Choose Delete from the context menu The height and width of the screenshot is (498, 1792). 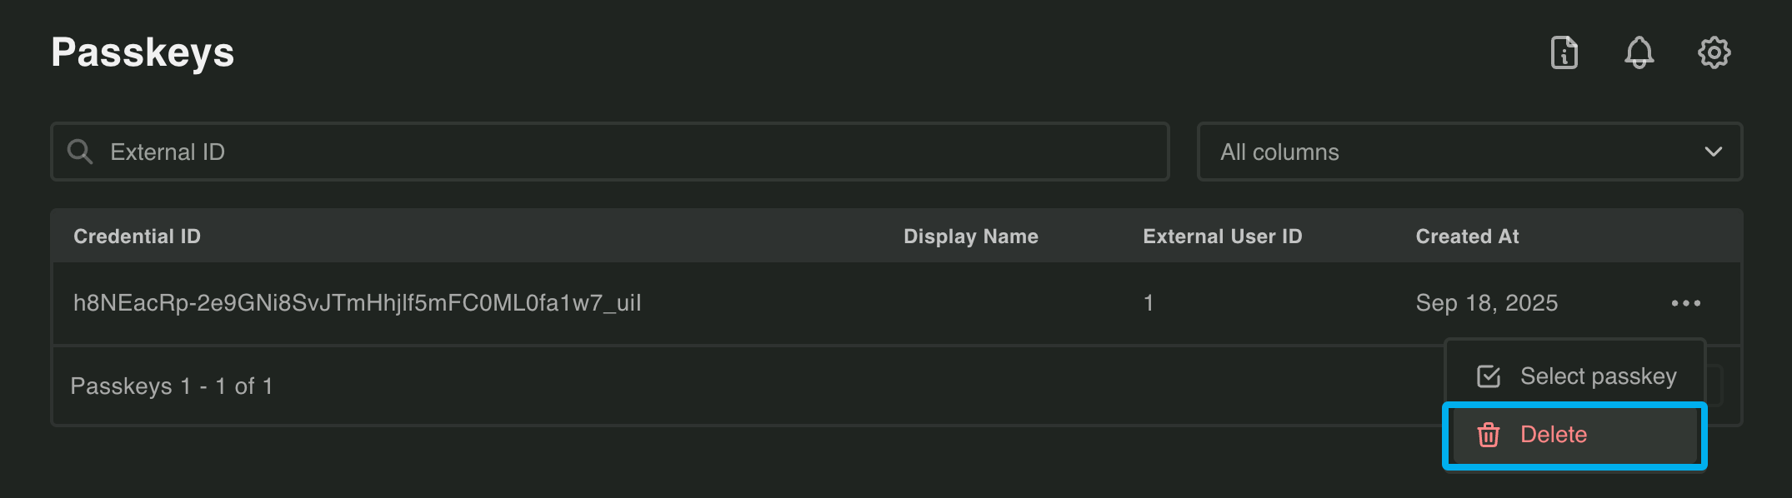(x=1554, y=435)
